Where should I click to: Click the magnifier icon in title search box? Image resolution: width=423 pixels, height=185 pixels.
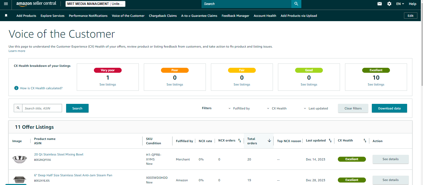click(x=18, y=108)
